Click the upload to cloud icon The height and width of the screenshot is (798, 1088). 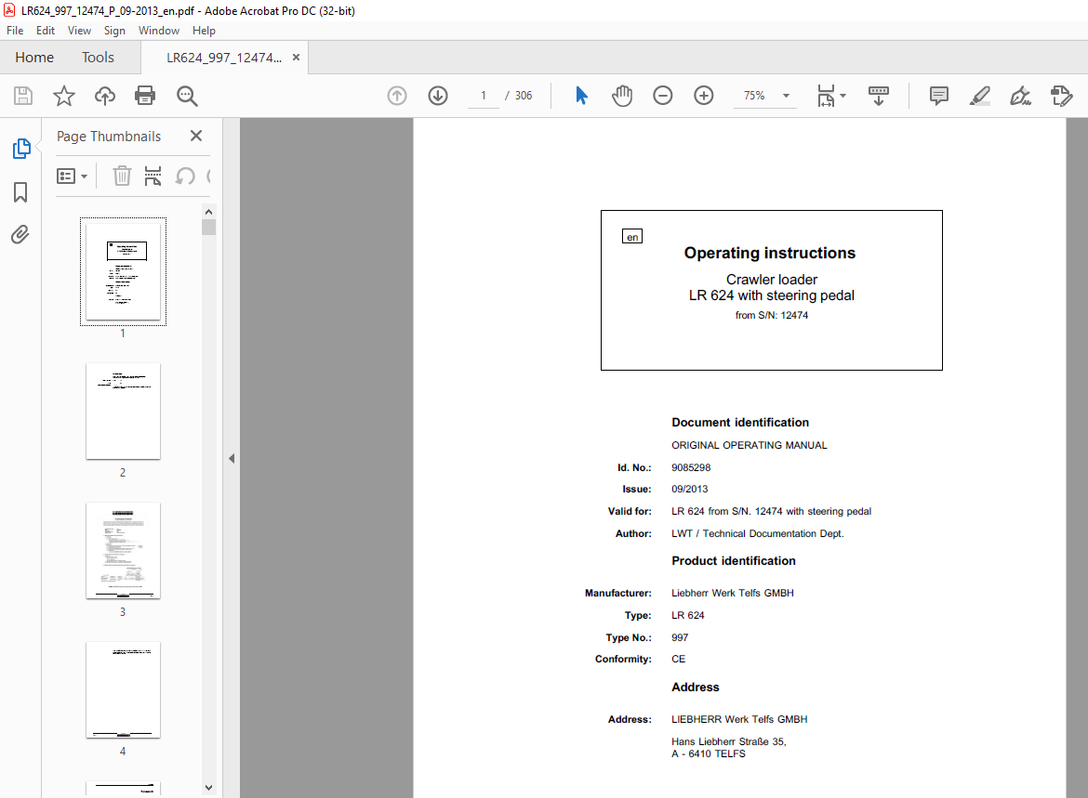105,96
